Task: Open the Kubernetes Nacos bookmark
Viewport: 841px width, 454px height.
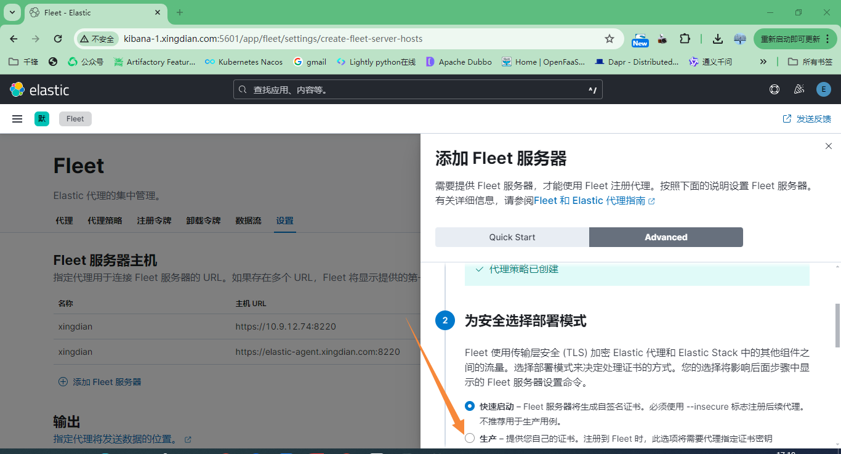Action: [244, 62]
